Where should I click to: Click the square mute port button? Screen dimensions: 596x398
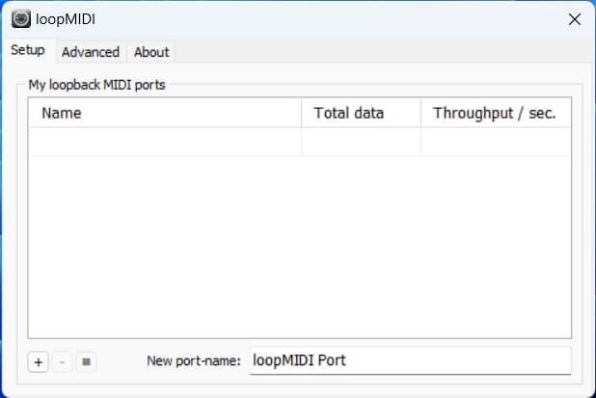point(86,361)
